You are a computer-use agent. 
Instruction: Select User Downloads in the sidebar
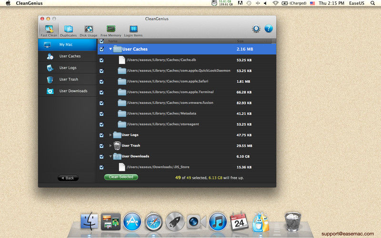point(67,91)
